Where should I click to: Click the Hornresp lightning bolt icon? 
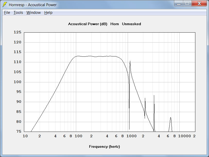point(5,5)
